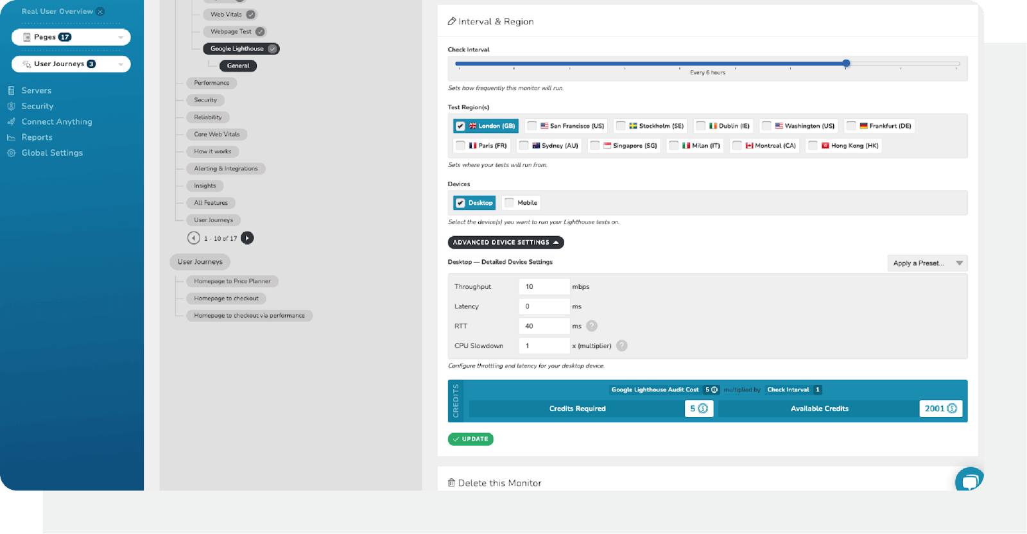Screen dimensions: 1027x534
Task: Enable the Paris (FR) region
Action: click(460, 146)
